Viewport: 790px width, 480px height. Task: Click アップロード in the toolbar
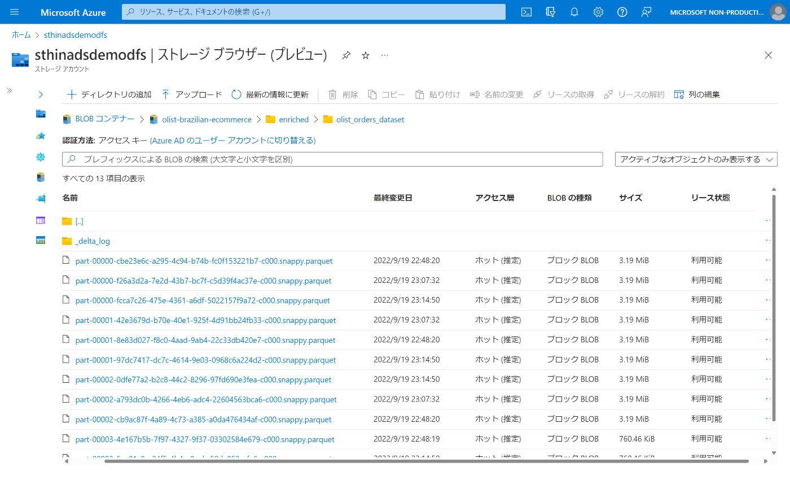[192, 94]
